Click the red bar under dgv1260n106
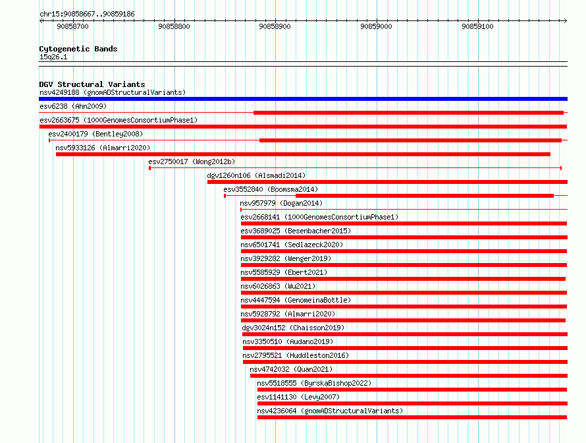This screenshot has width=586, height=443. pos(388,182)
